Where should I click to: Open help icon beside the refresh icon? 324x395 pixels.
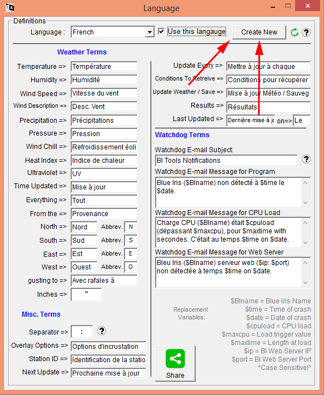pyautogui.click(x=306, y=32)
